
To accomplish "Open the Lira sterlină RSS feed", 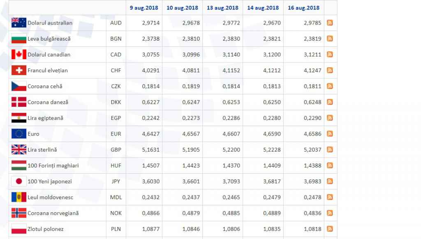I will pyautogui.click(x=330, y=149).
